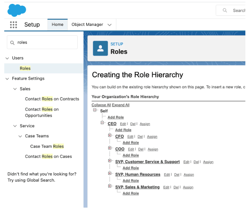Edit the CFO role
This screenshot has height=213, width=250.
click(x=130, y=136)
